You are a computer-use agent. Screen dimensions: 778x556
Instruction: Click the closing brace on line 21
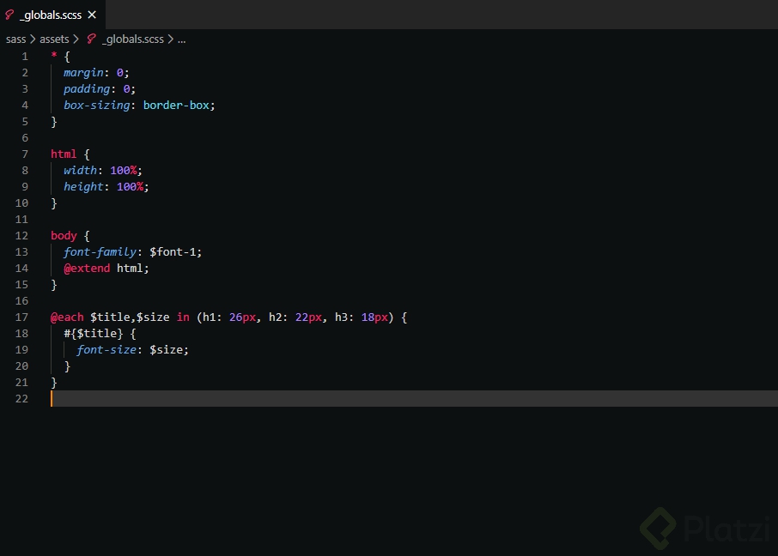54,383
